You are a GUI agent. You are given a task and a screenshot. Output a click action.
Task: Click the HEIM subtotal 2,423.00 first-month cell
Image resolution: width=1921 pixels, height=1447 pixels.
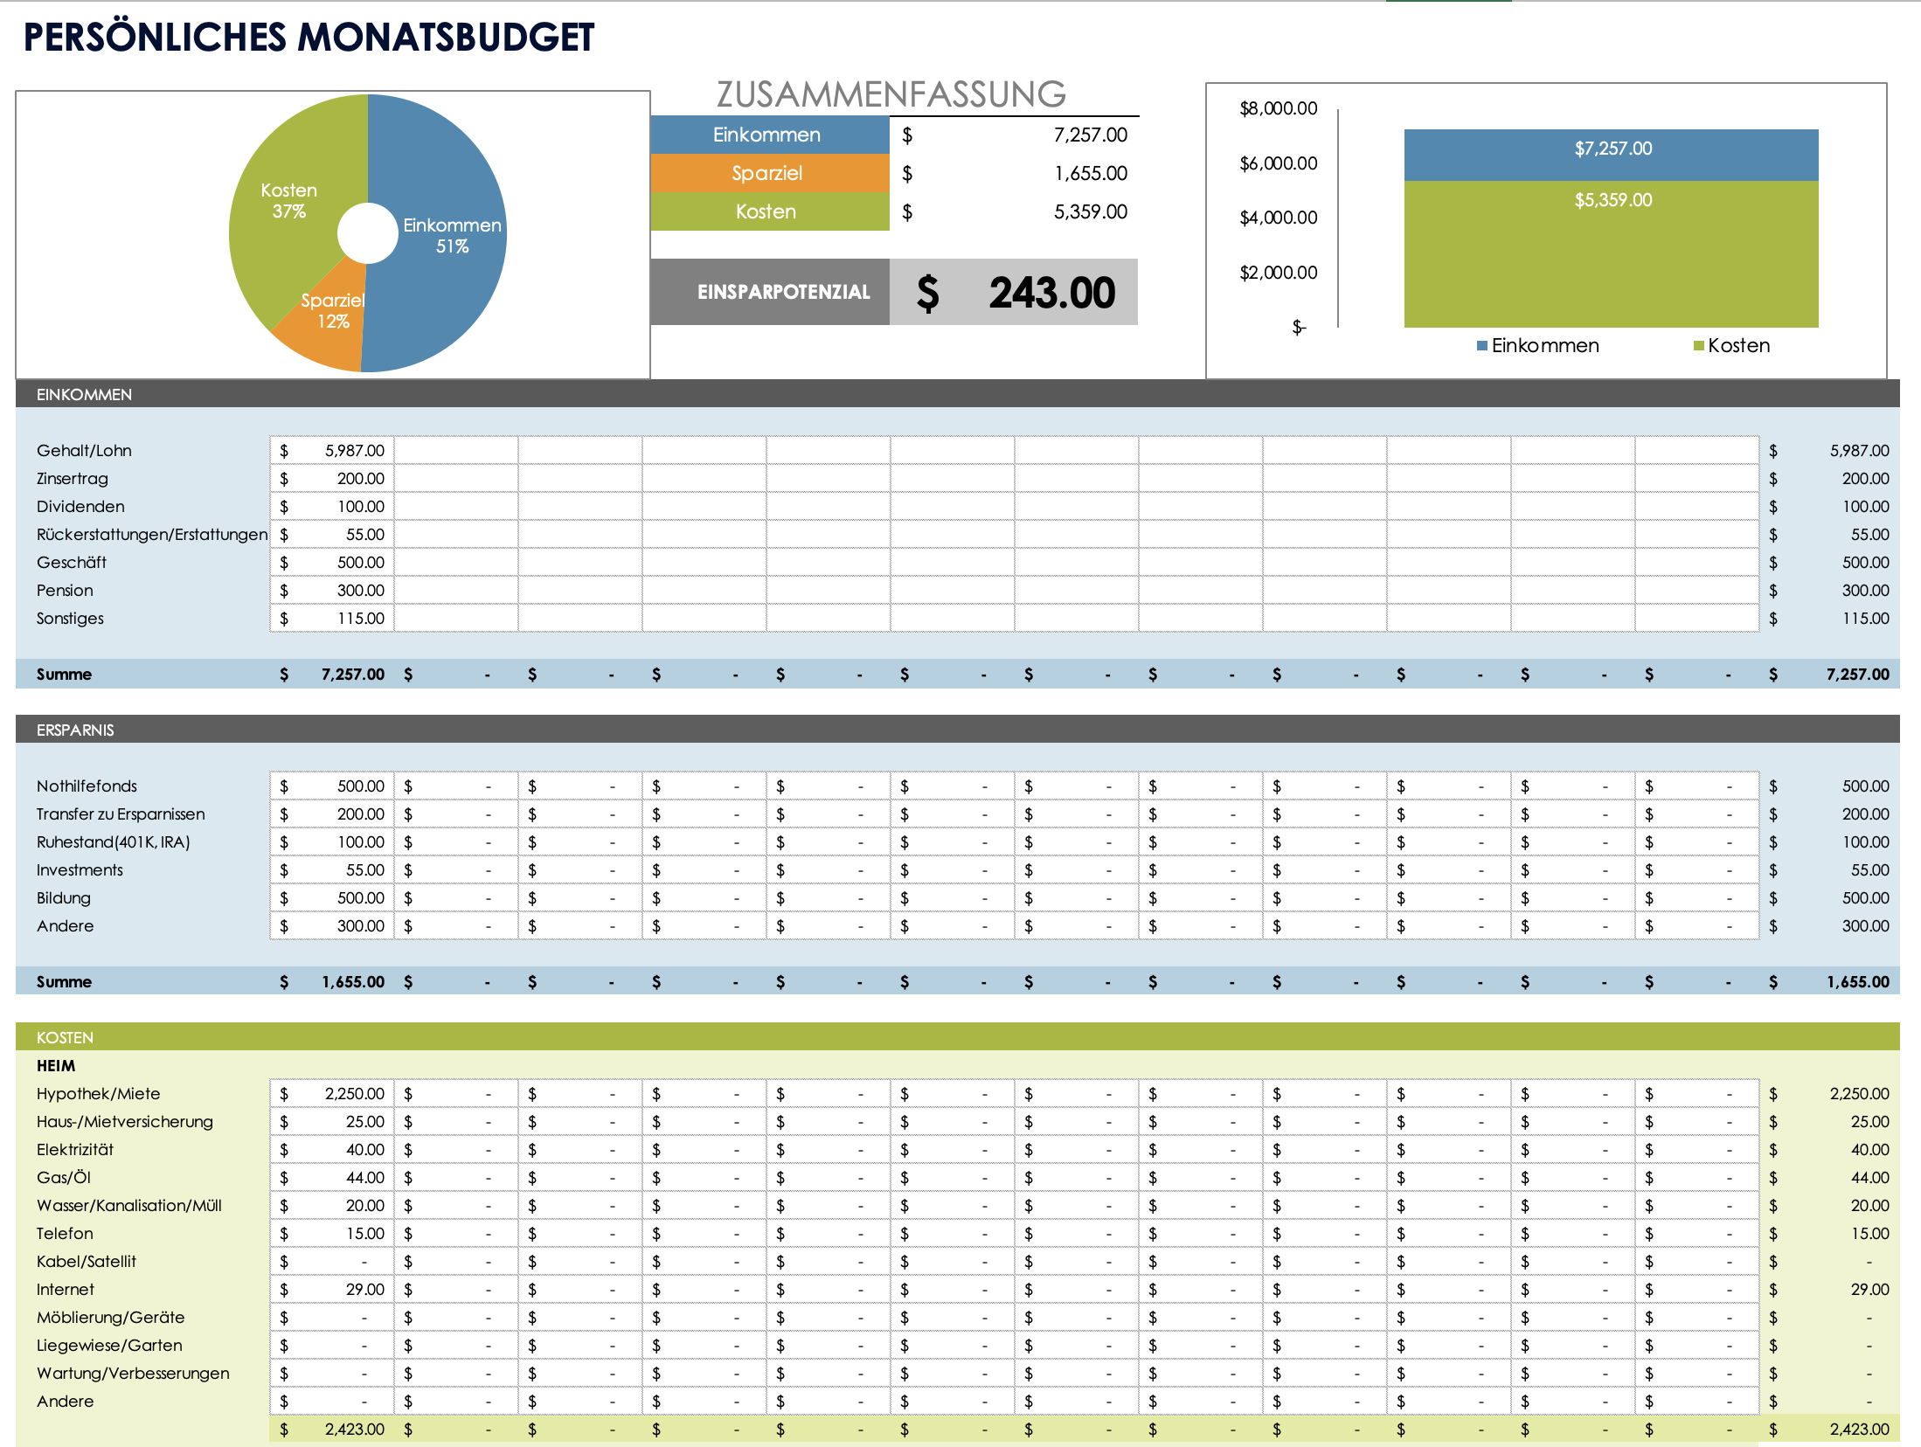[332, 1429]
